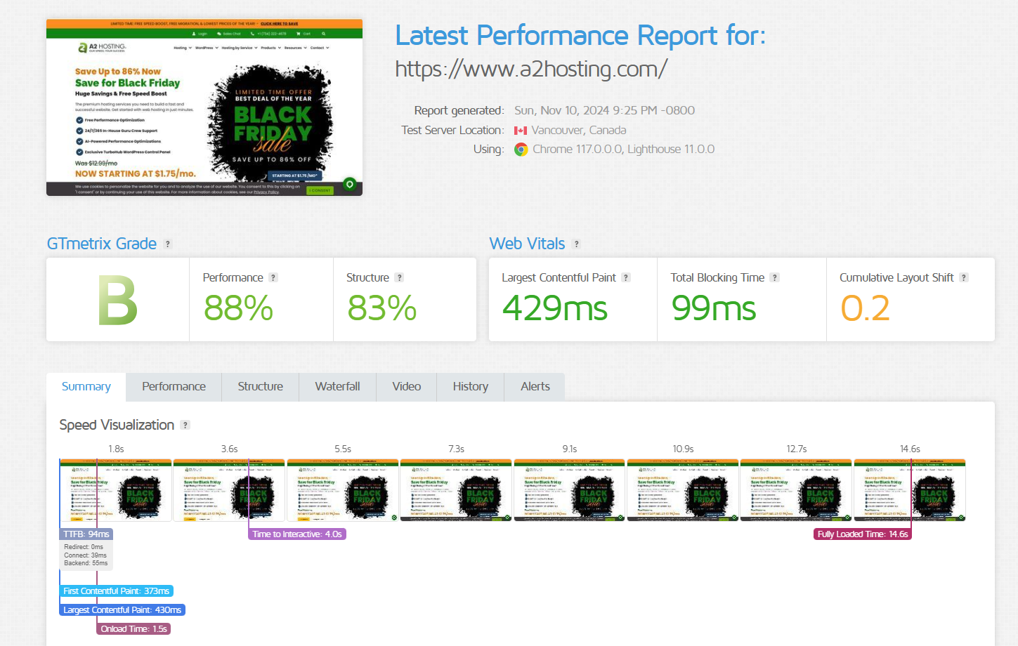The width and height of the screenshot is (1018, 646).
Task: Click the 7.3s filmstrip frame
Action: 456,490
